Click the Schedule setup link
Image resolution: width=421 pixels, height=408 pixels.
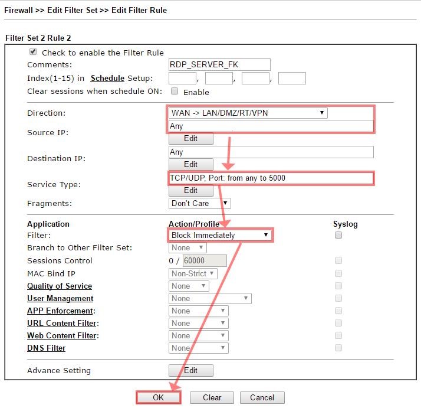(107, 78)
